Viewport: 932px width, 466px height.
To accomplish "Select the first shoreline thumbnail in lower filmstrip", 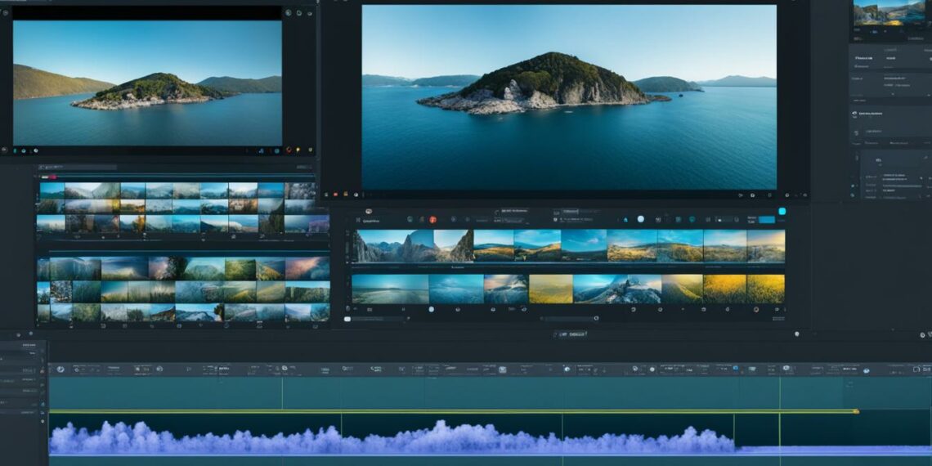I will [x=390, y=289].
